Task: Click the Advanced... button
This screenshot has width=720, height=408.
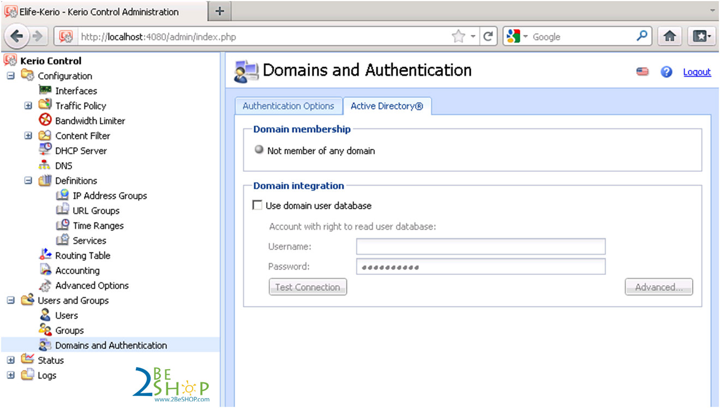Action: pos(659,287)
